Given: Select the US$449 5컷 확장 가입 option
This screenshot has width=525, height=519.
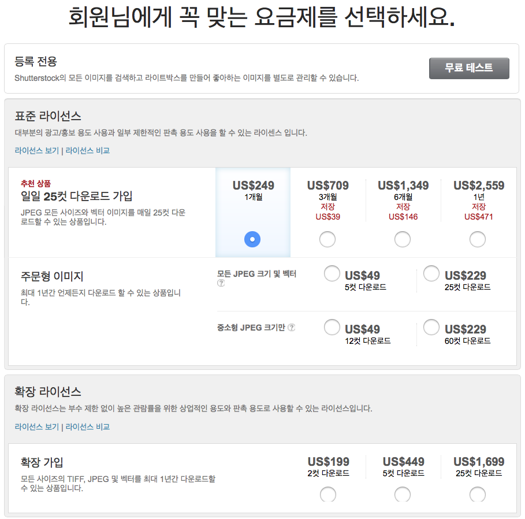Looking at the screenshot, I should [403, 495].
